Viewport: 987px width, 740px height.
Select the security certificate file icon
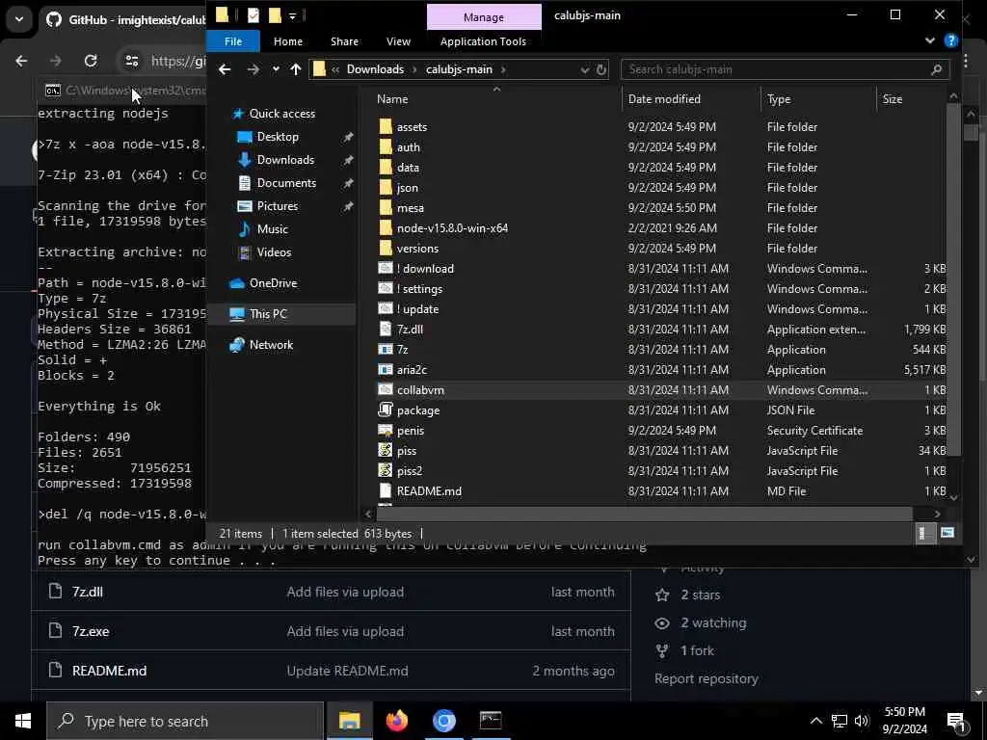(386, 431)
